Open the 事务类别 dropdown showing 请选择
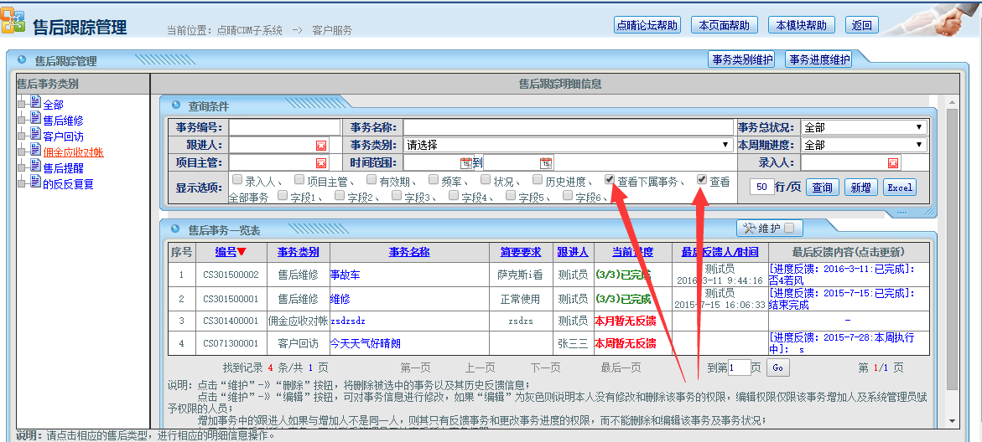 pos(568,145)
